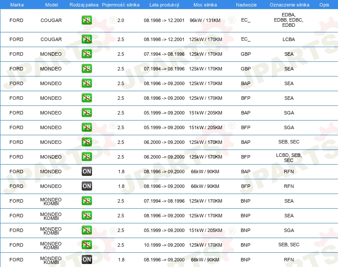The width and height of the screenshot is (338, 267).
Task: Click petrol icon in Mondeo BFP SGA row
Action: pyautogui.click(x=86, y=127)
